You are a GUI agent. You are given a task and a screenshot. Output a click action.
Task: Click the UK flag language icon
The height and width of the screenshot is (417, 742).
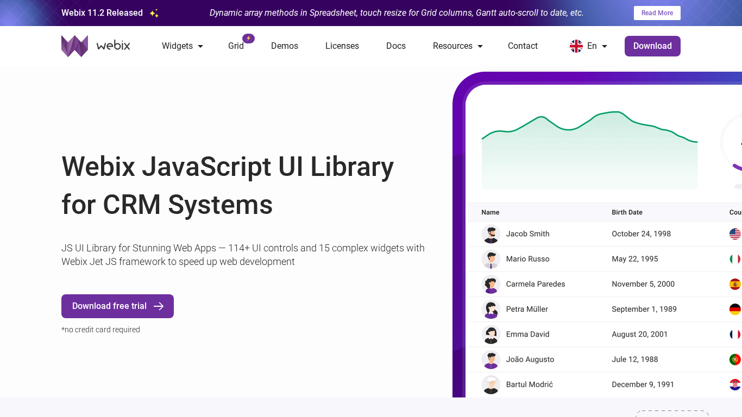(x=576, y=46)
